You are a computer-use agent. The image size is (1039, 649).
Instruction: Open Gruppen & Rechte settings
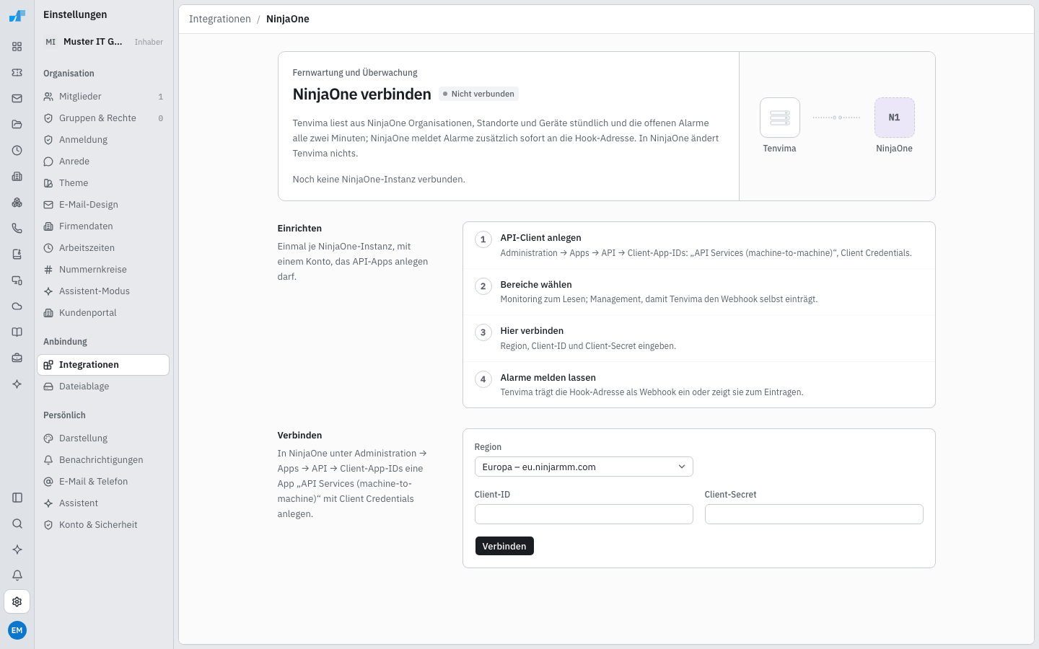tap(103, 118)
